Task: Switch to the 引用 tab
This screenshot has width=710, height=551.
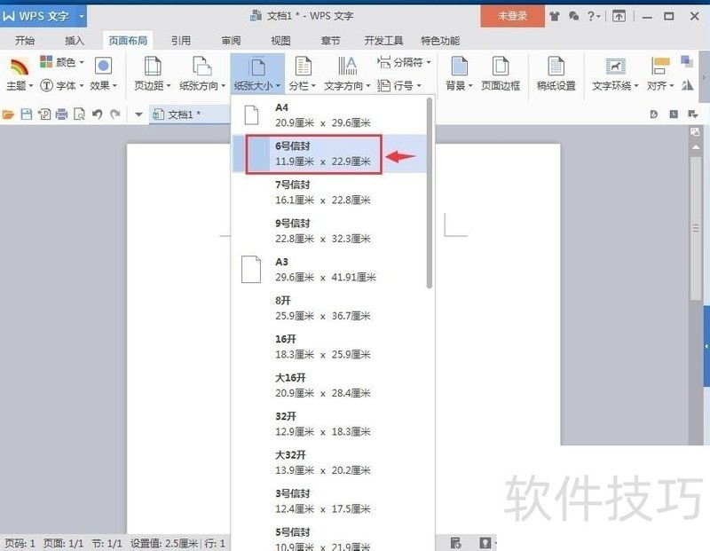Action: [181, 41]
